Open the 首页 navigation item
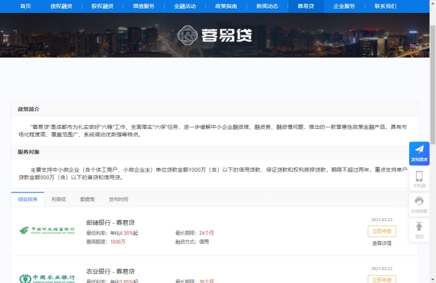This screenshot has height=283, width=436. [25, 6]
